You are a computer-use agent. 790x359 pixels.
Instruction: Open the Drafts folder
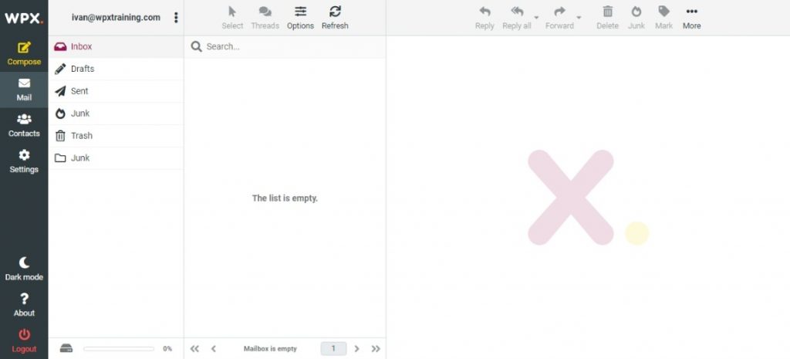tap(82, 69)
